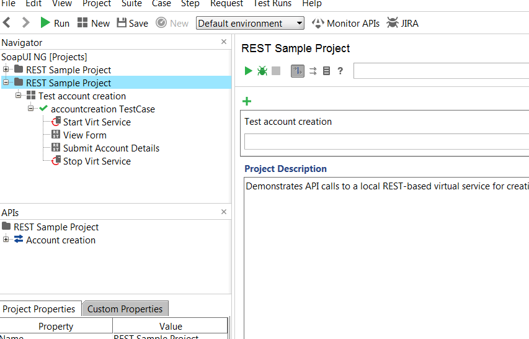Close the Navigator panel
Image resolution: width=529 pixels, height=339 pixels.
click(224, 42)
